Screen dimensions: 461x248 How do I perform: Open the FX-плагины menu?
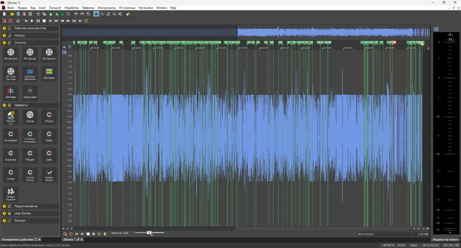[127, 8]
